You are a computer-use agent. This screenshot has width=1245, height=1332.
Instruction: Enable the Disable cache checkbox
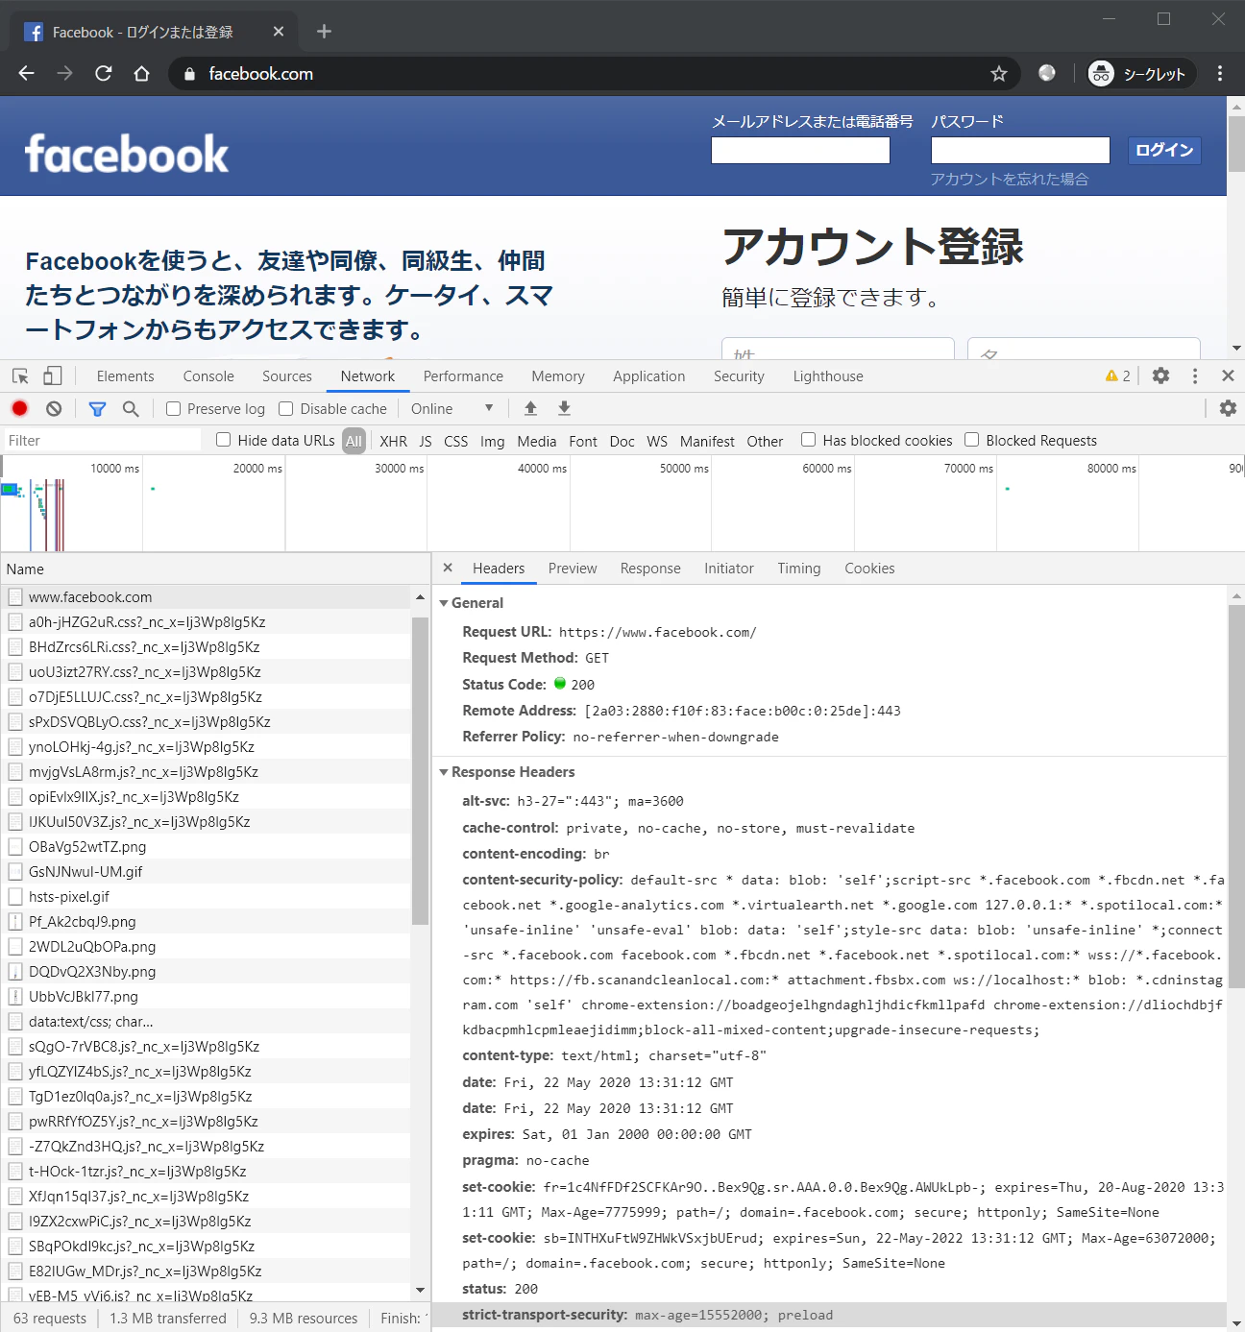286,409
